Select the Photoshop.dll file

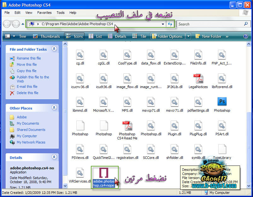point(151,128)
